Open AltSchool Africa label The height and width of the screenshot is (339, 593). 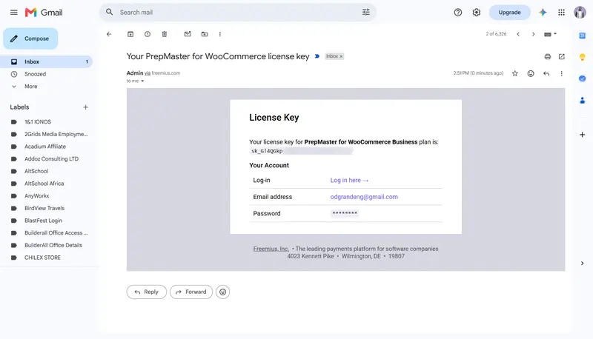pyautogui.click(x=46, y=184)
